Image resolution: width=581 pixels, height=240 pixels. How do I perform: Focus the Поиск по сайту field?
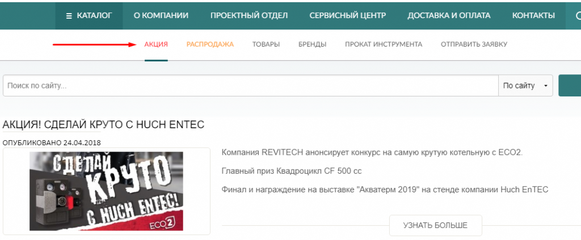pyautogui.click(x=250, y=86)
